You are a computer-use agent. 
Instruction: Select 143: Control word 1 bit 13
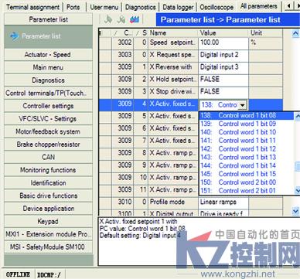(x=247, y=157)
